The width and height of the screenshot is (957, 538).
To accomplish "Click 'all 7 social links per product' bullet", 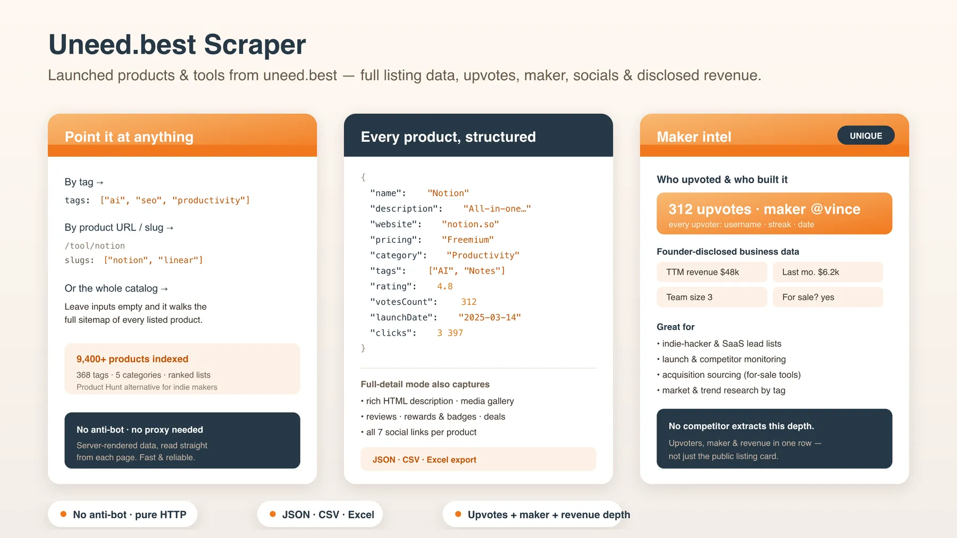I will click(x=418, y=432).
